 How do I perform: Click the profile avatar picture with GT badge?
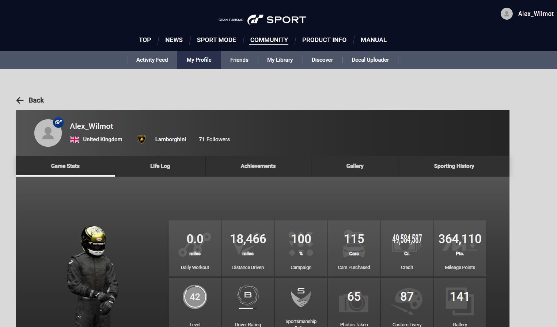pos(48,132)
